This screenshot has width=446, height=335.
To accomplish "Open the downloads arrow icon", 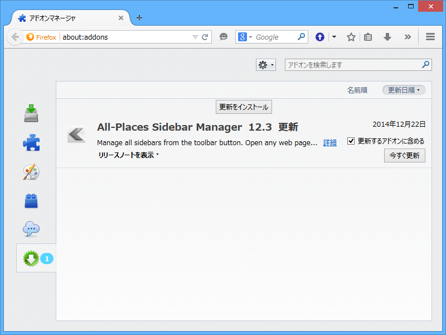I will click(x=387, y=37).
